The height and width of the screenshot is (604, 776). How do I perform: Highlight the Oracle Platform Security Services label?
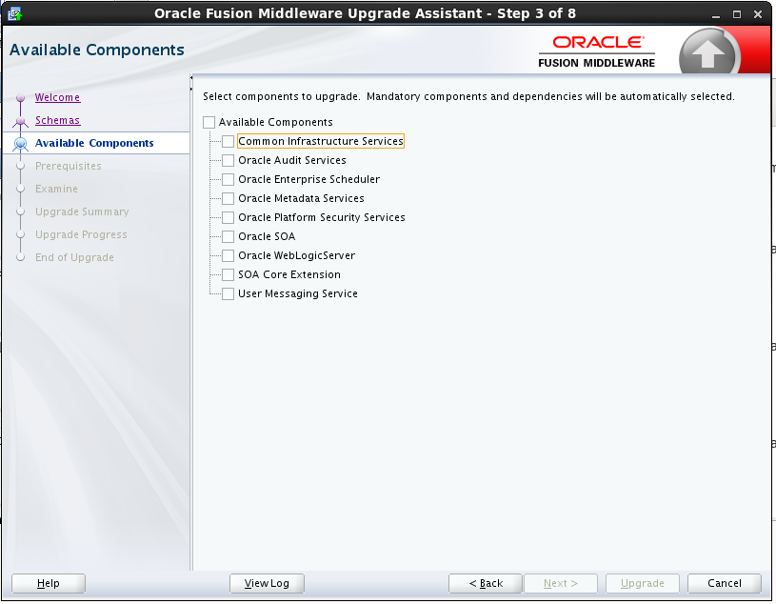point(322,217)
